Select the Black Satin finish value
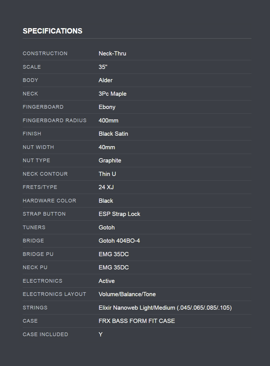Viewport: 270px width, 366px height. click(x=113, y=134)
